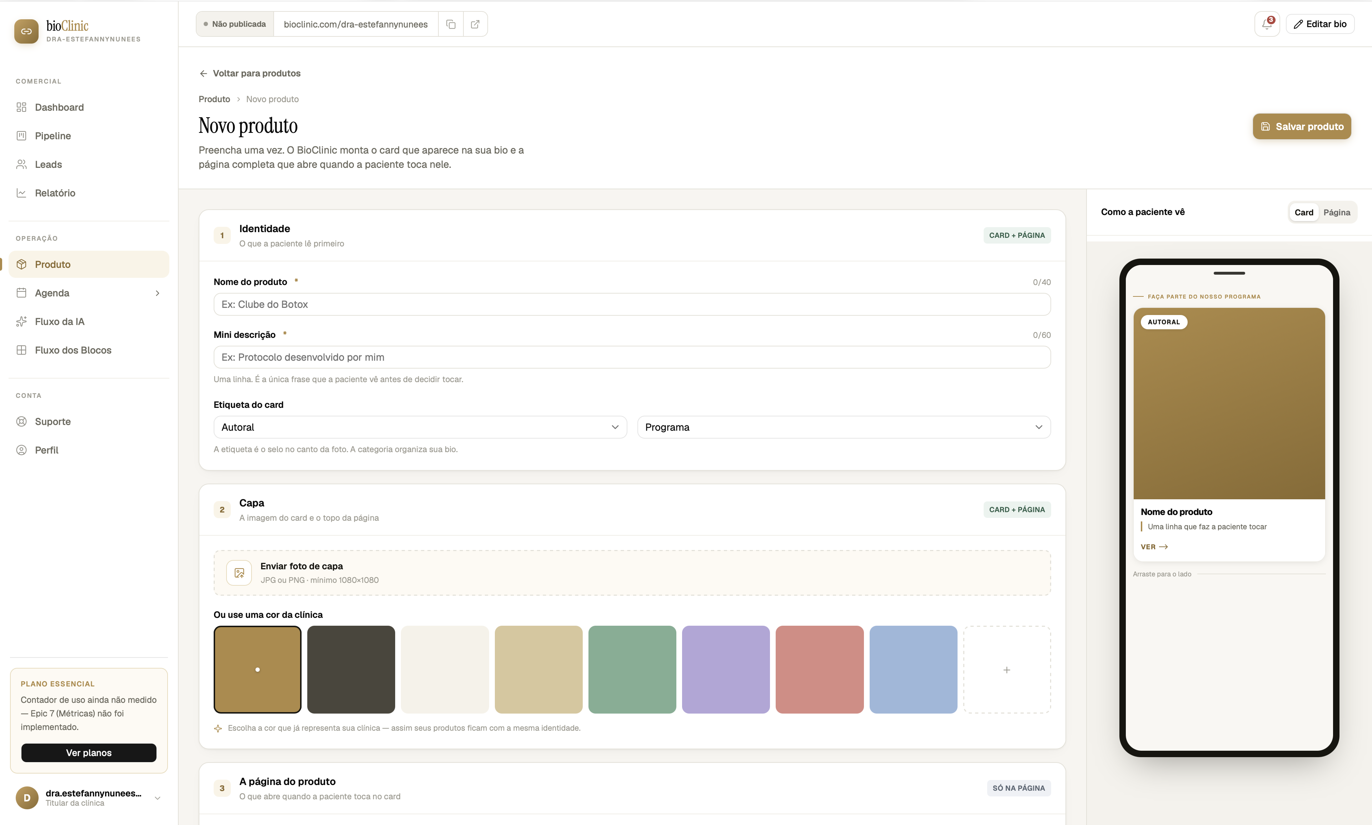
Task: Open the Programa category dropdown
Action: [844, 427]
